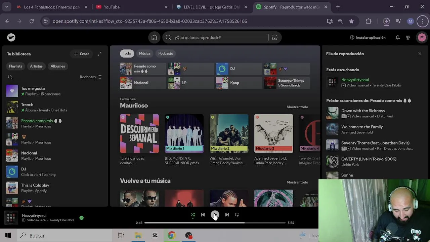The image size is (430, 242).
Task: Switch to LEVEL DEVIL browser tab
Action: click(212, 7)
